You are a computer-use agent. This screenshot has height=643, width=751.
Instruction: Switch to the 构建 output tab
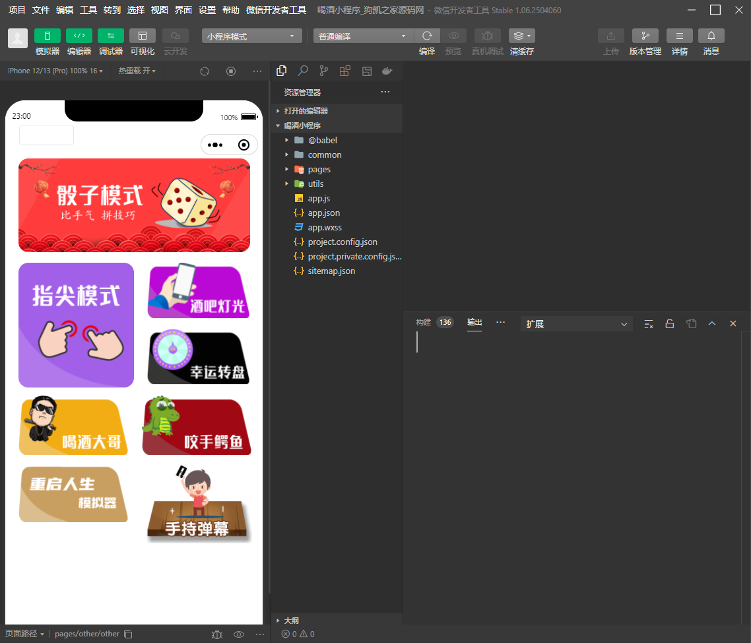click(423, 323)
